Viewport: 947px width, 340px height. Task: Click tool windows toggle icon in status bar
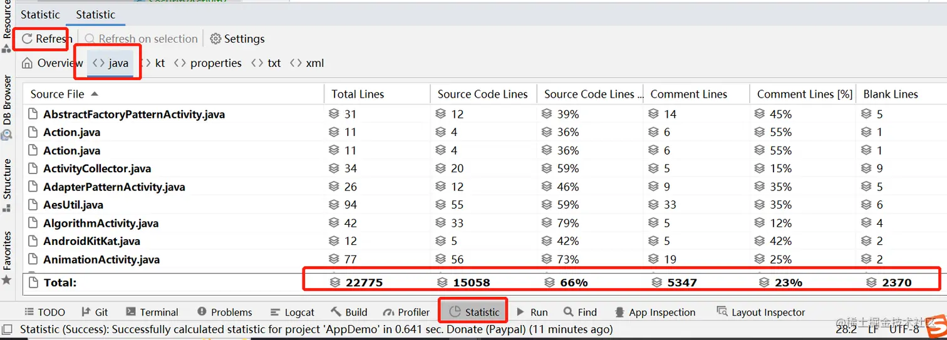[x=7, y=329]
